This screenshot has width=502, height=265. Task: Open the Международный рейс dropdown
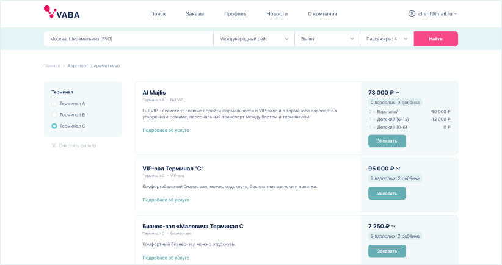pos(253,39)
